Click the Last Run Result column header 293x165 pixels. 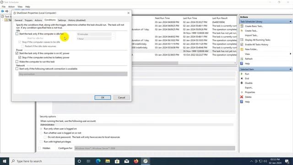220,18
